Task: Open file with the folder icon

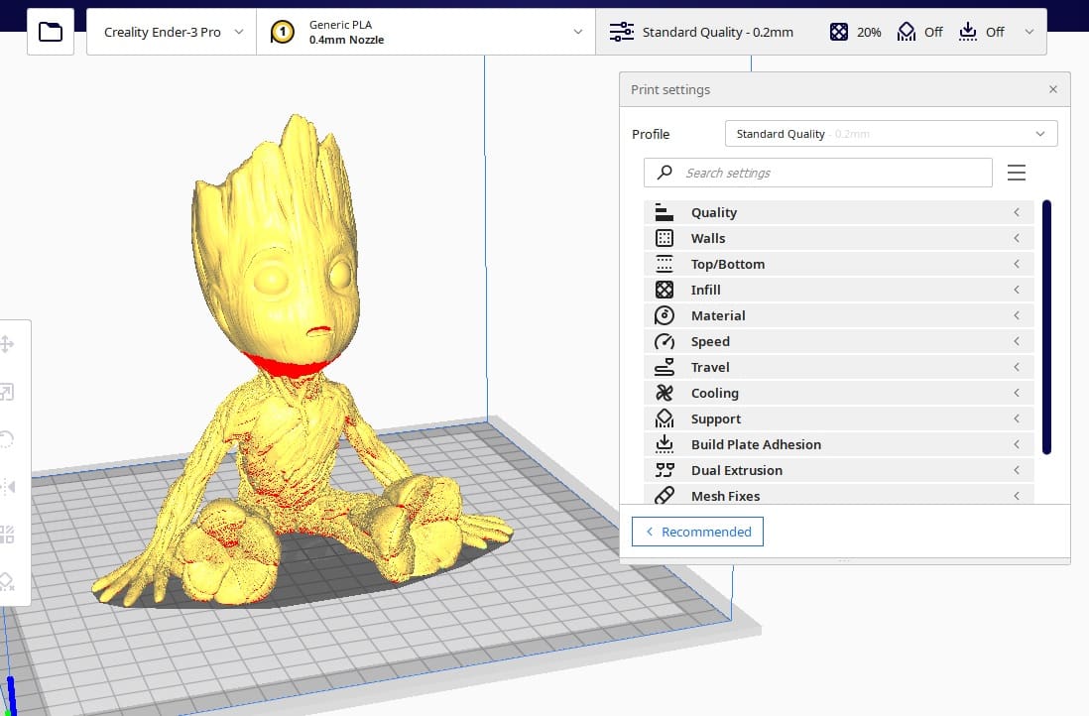Action: 50,32
